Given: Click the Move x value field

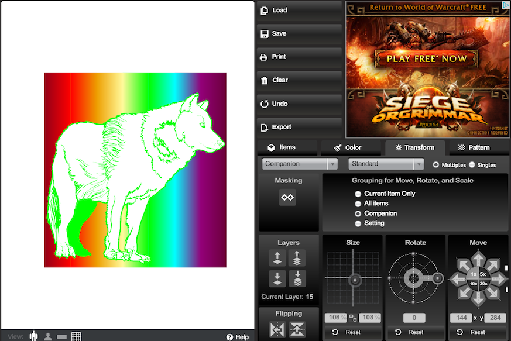Looking at the screenshot, I should pos(461,318).
